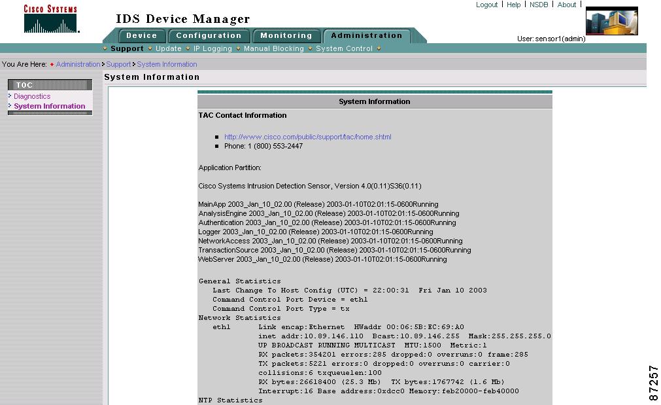This screenshot has height=405, width=661.
Task: Click the Intrusion Detection Sensor version line
Action: tap(310, 186)
